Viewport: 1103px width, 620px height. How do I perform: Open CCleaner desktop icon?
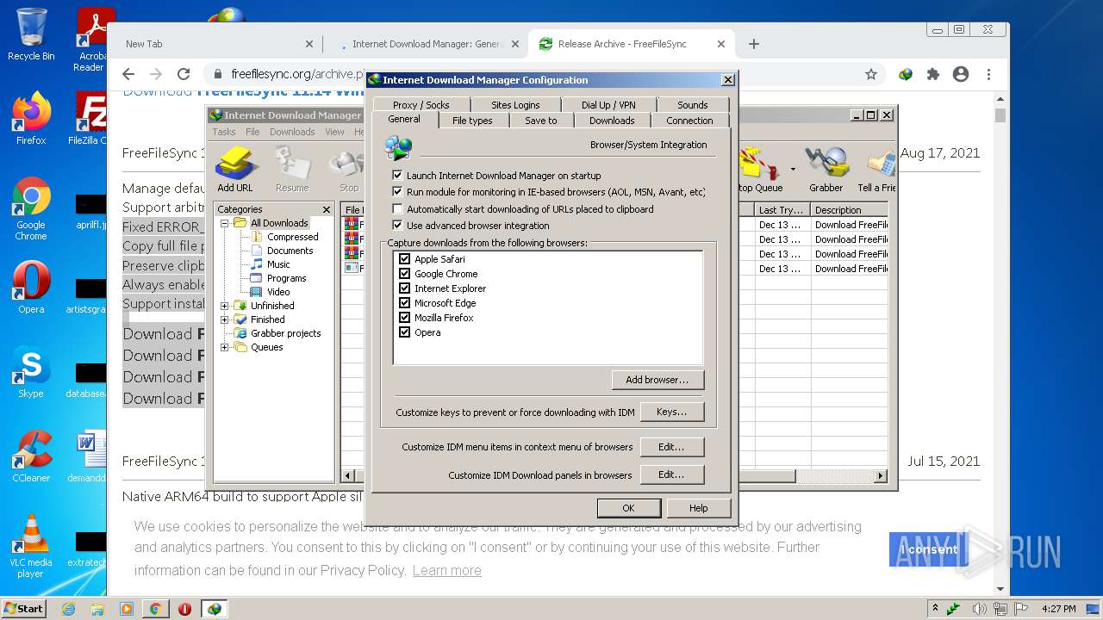click(x=31, y=456)
